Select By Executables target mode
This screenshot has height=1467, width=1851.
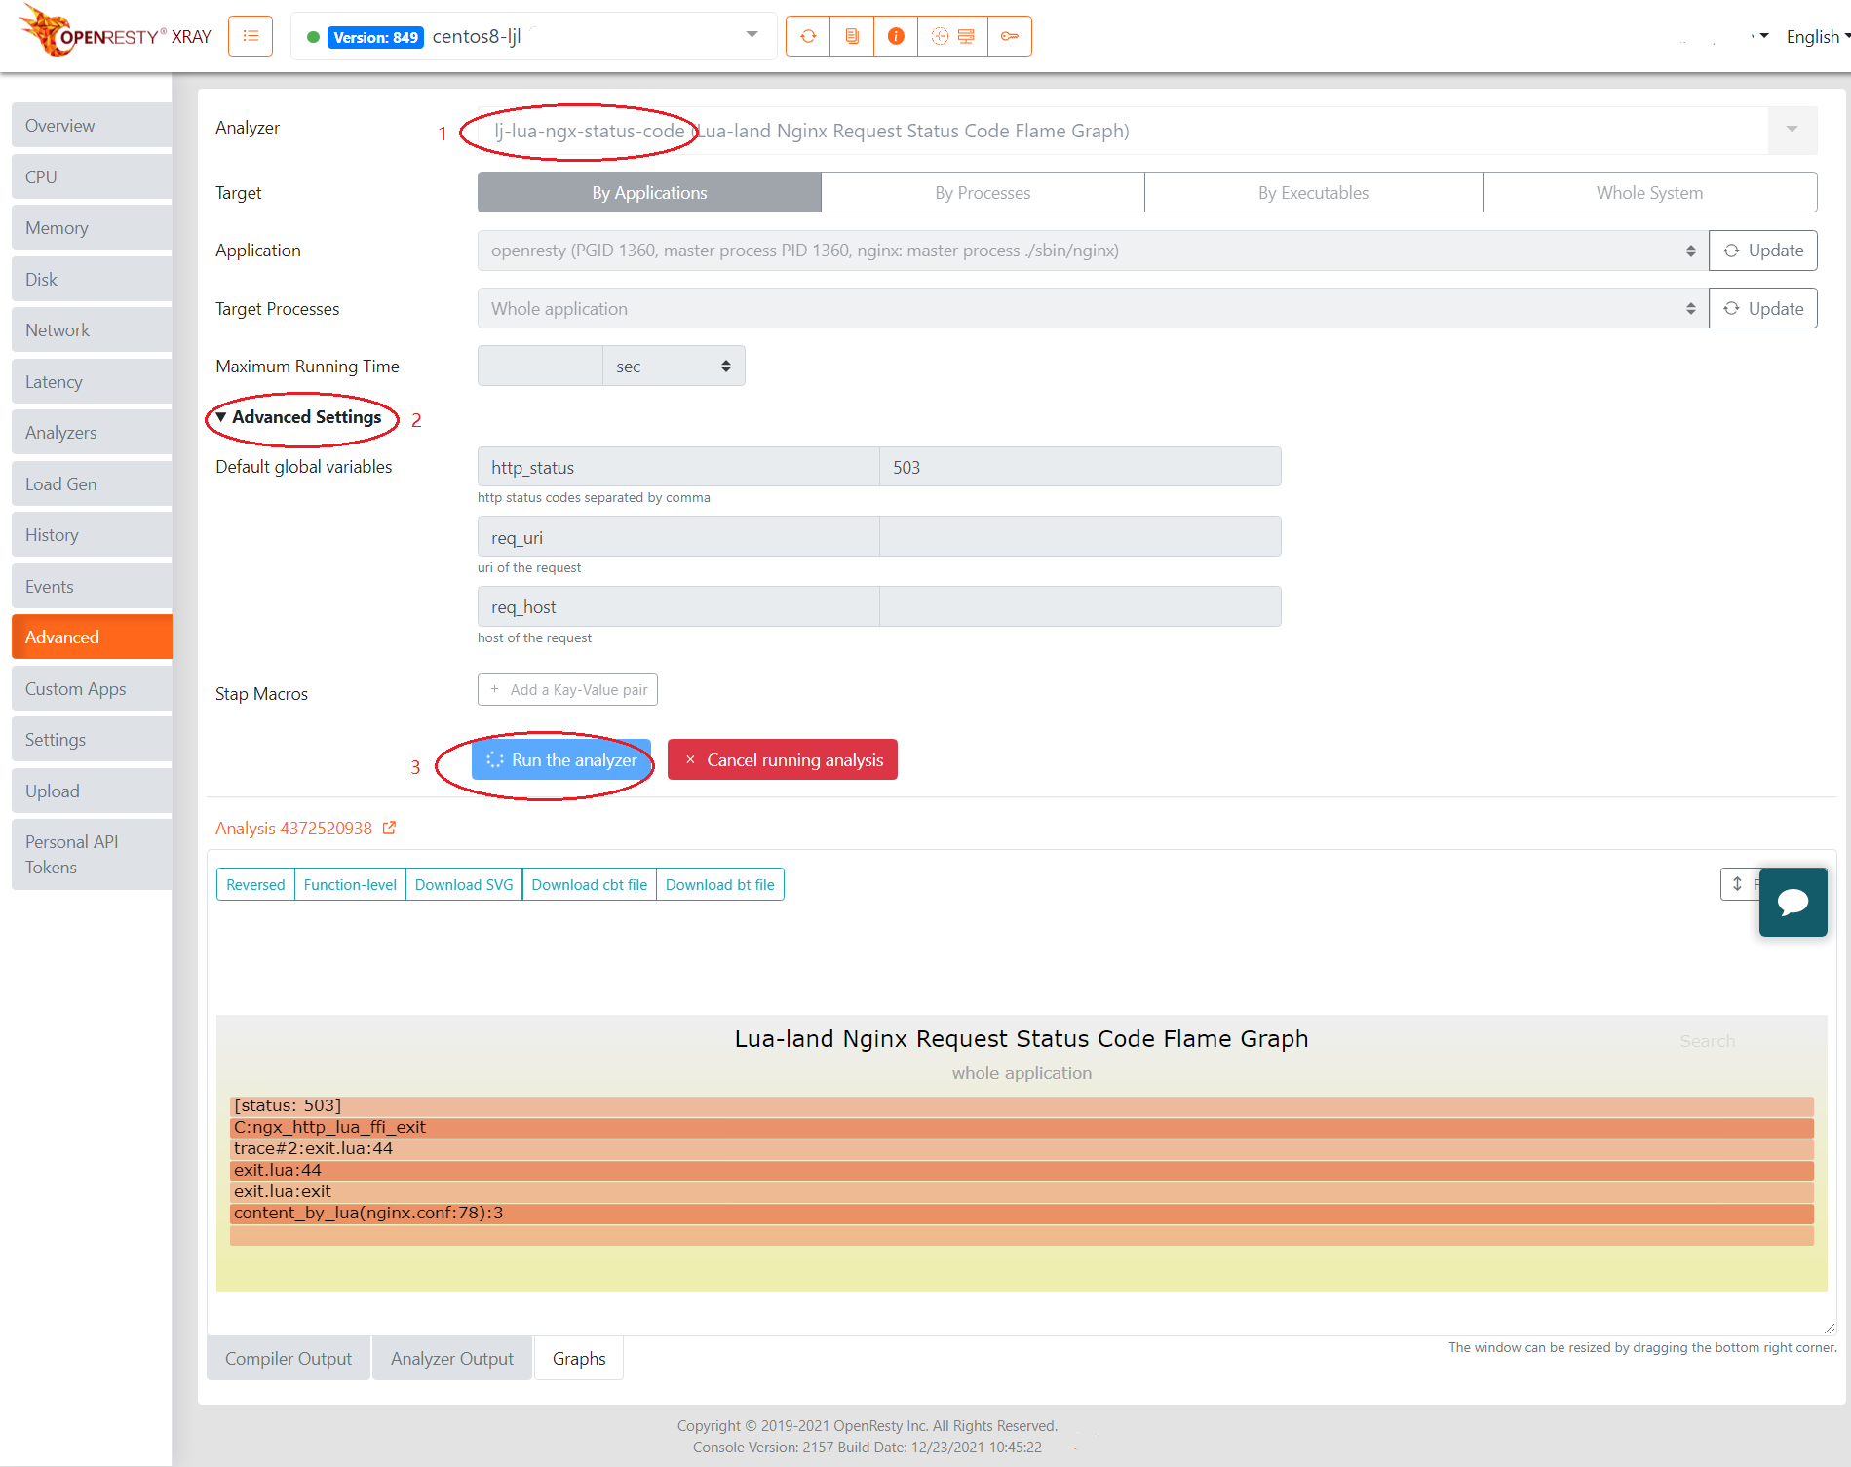point(1313,192)
